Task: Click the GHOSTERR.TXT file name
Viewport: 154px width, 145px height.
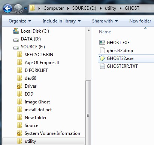Action: (122, 66)
